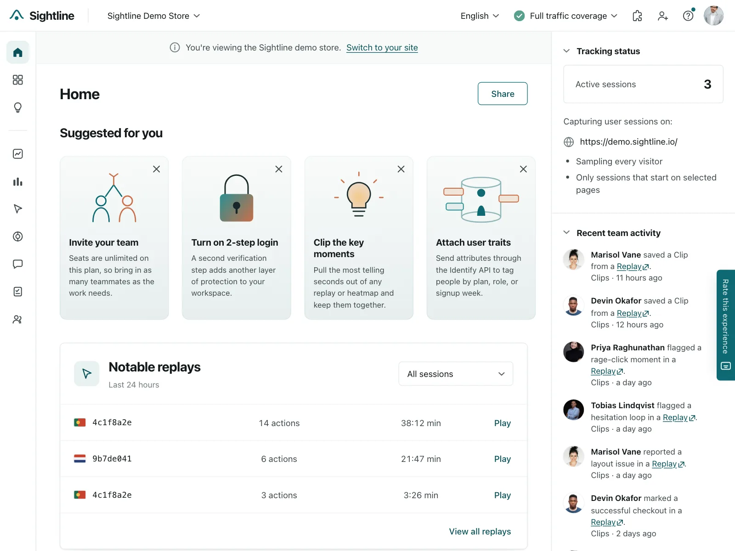Click the info icon in demo store banner

[175, 47]
